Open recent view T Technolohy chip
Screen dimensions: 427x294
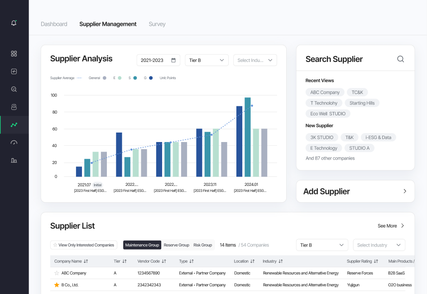(x=324, y=103)
